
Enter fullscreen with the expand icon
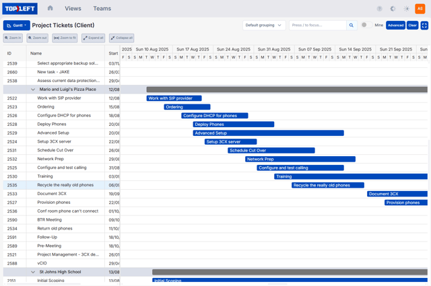(424, 26)
